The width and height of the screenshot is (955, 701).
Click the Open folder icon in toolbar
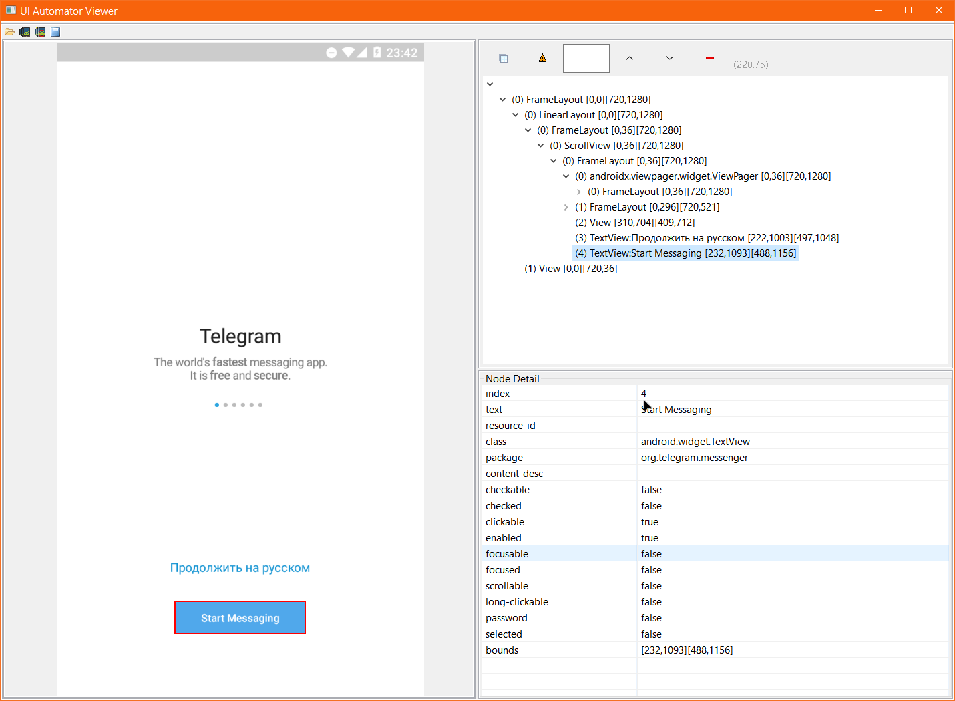pos(9,32)
